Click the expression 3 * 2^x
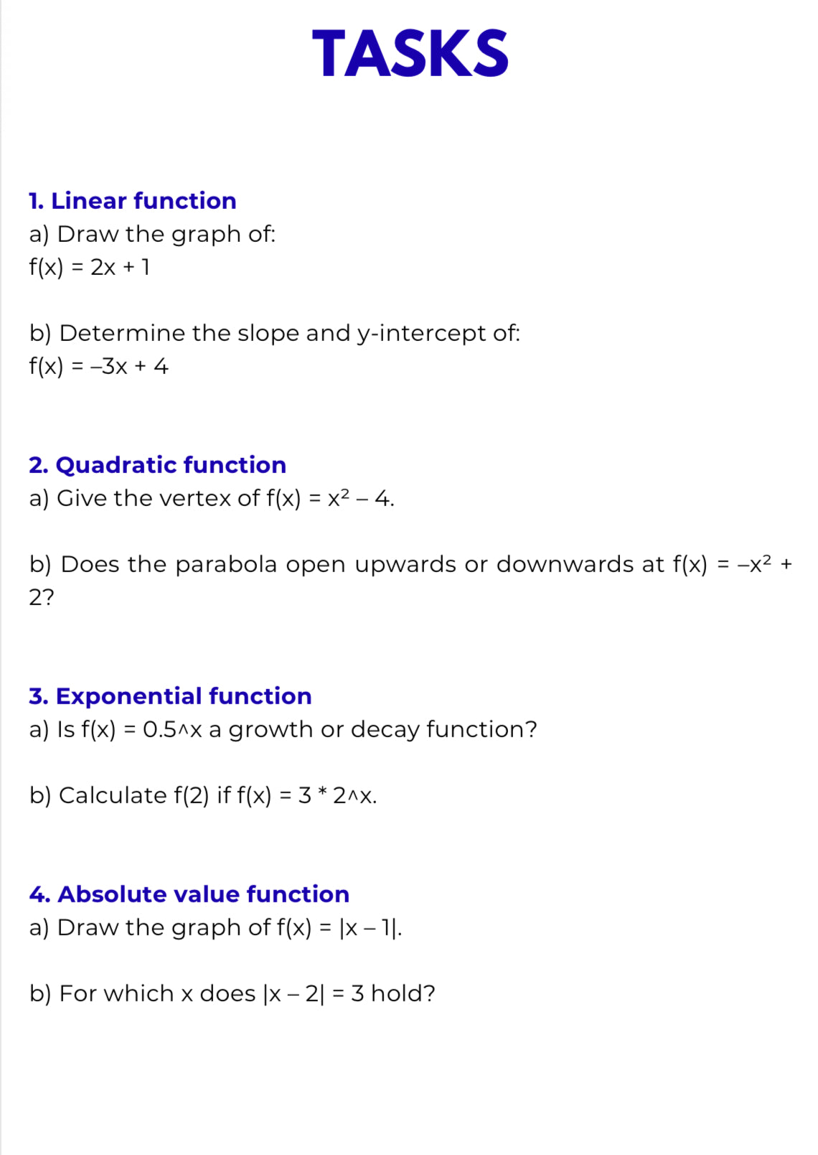 coord(336,795)
